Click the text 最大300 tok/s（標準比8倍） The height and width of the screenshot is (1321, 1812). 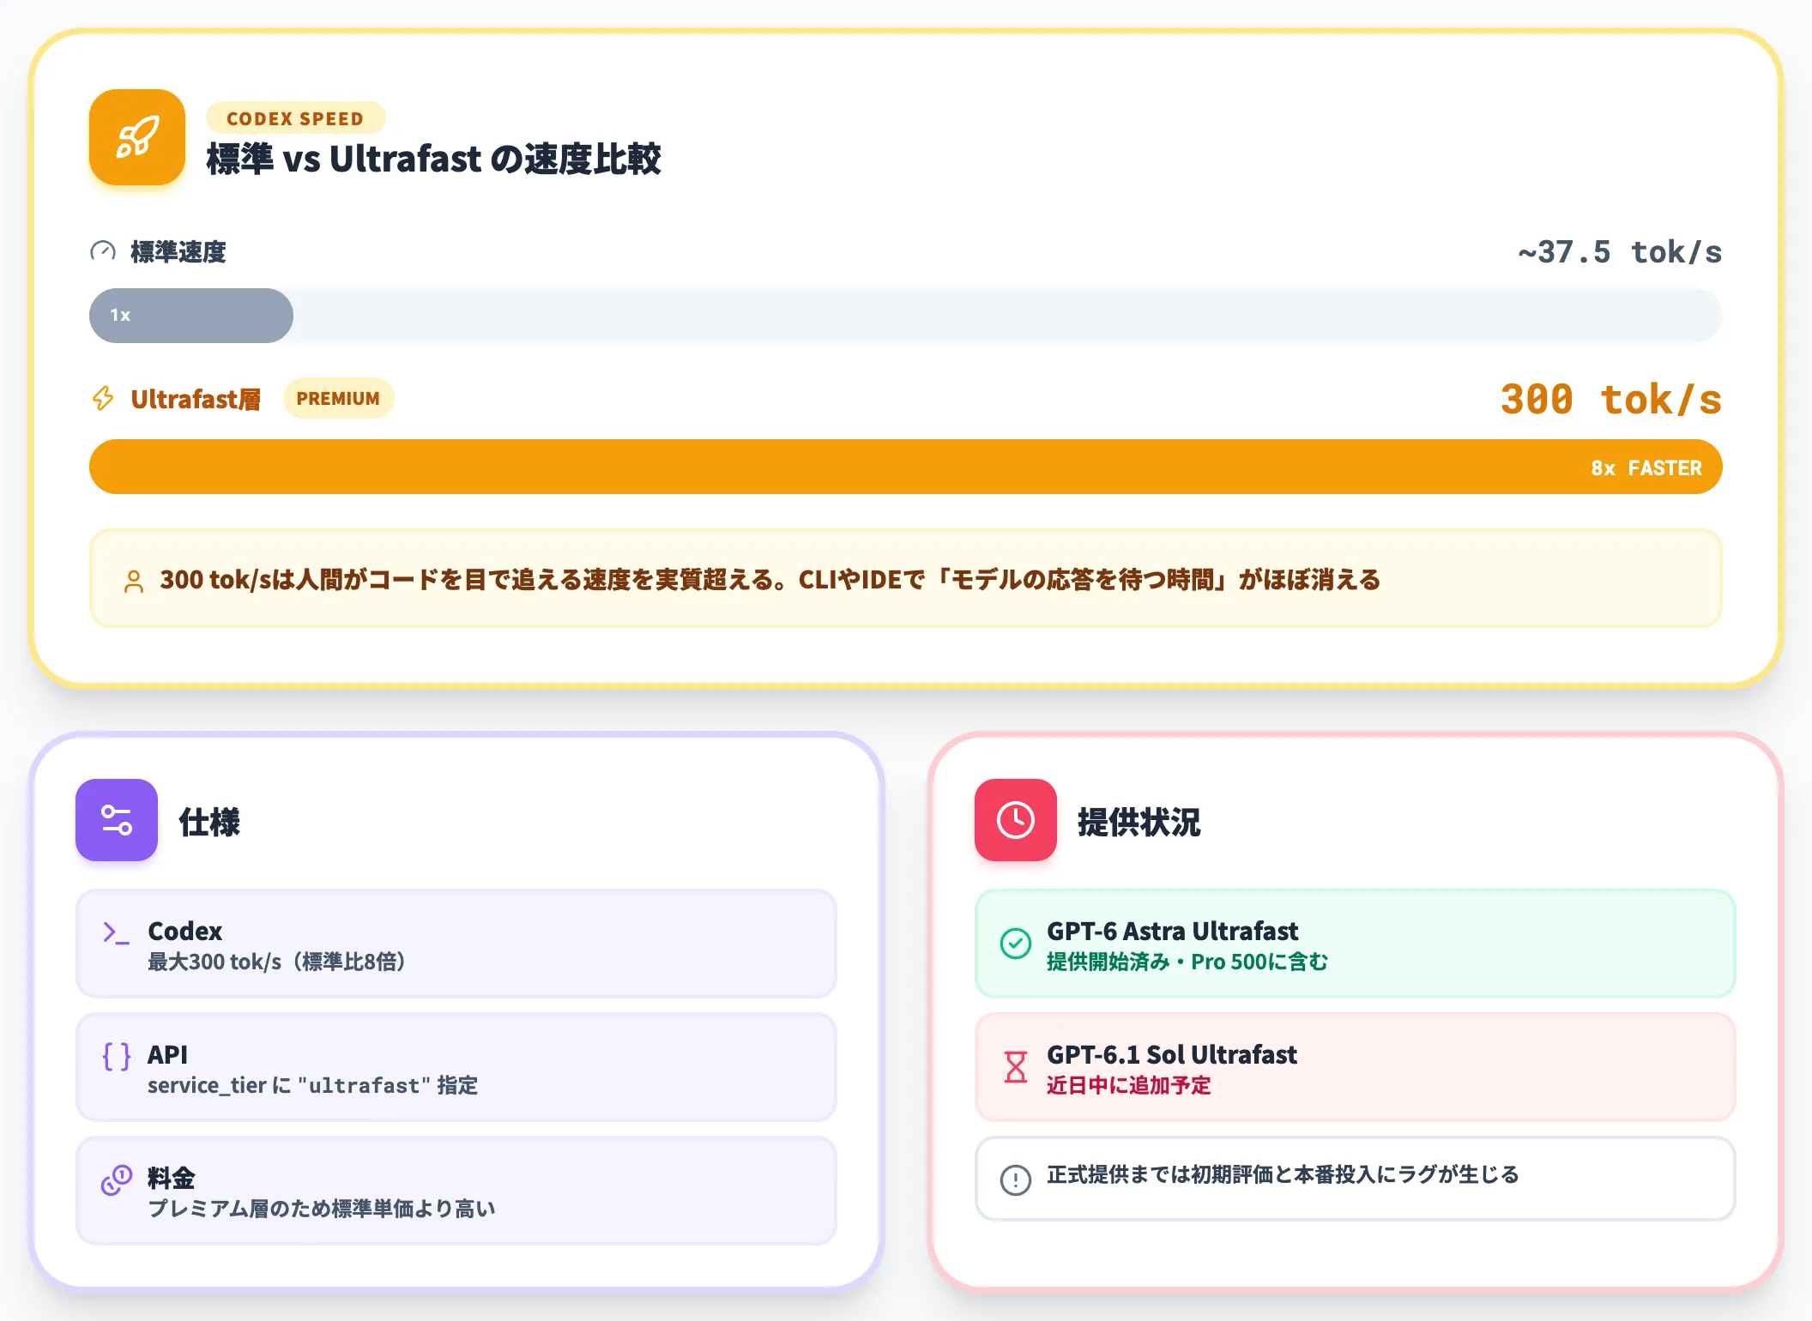click(x=276, y=962)
